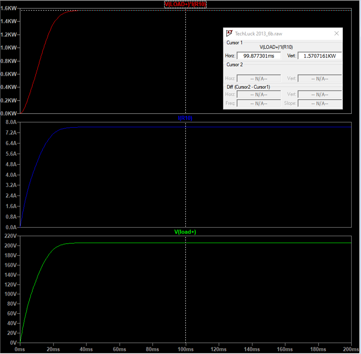Click the 160ms time axis label
Image resolution: width=361 pixels, height=354 pixels.
click(x=285, y=349)
